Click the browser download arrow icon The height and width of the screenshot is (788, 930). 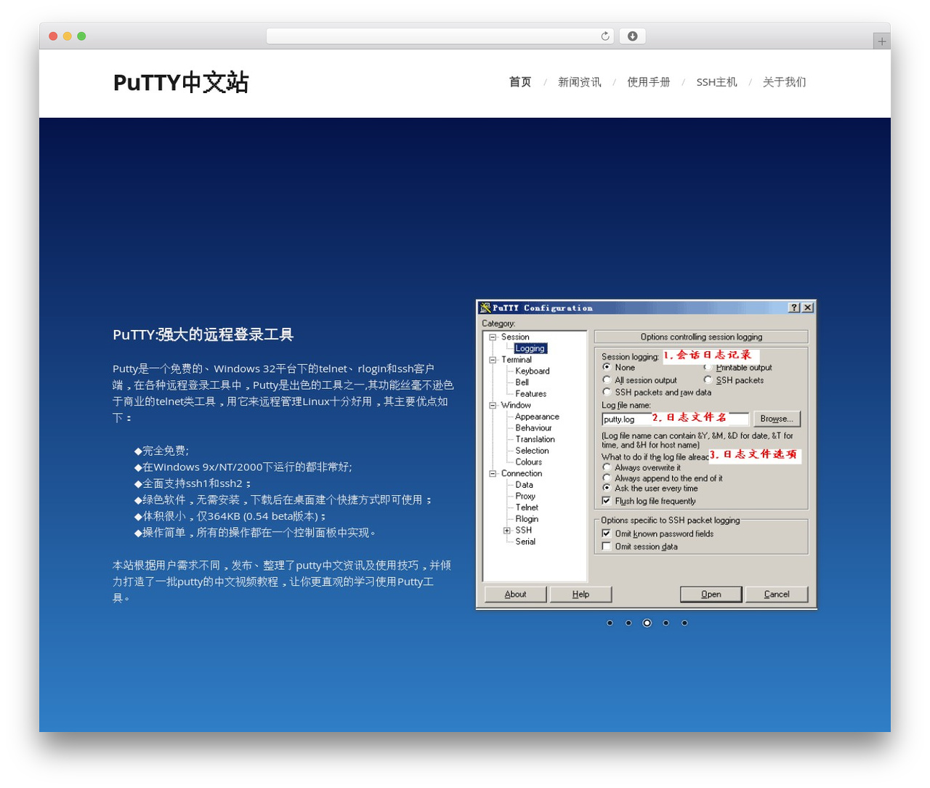632,36
